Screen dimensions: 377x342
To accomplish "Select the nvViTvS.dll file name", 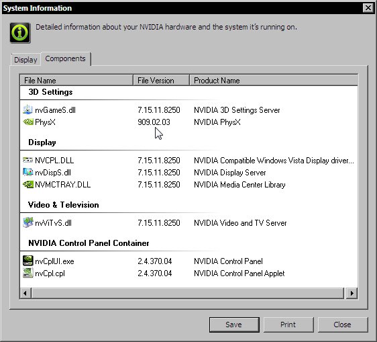I will 54,223.
